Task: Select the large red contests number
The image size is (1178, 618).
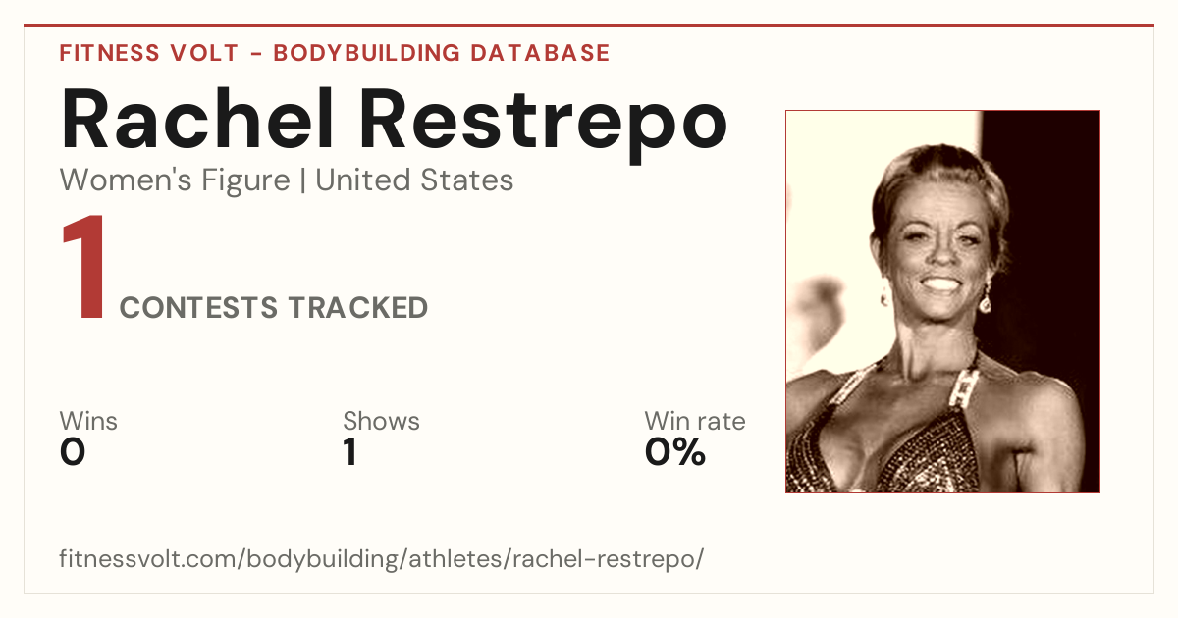Action: click(x=84, y=269)
